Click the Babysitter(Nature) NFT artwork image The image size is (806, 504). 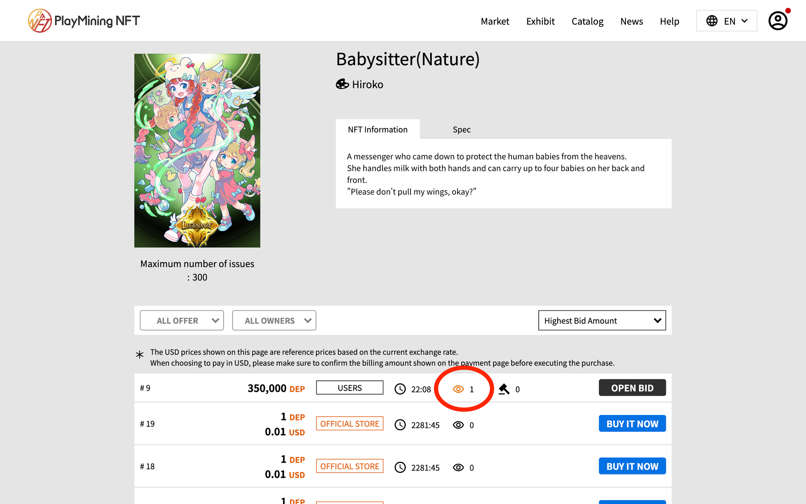tap(197, 150)
